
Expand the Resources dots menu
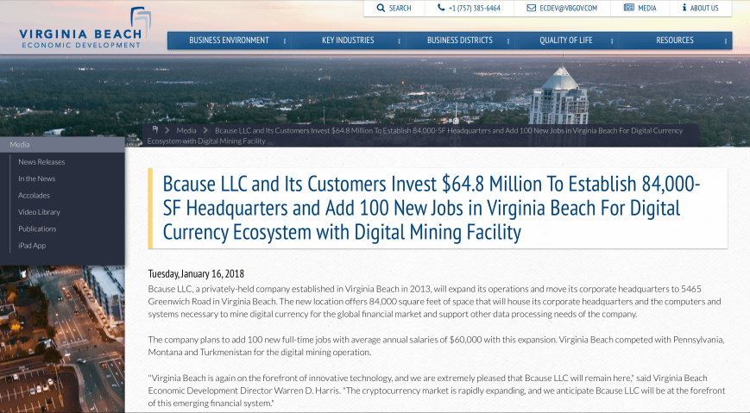[x=723, y=41]
